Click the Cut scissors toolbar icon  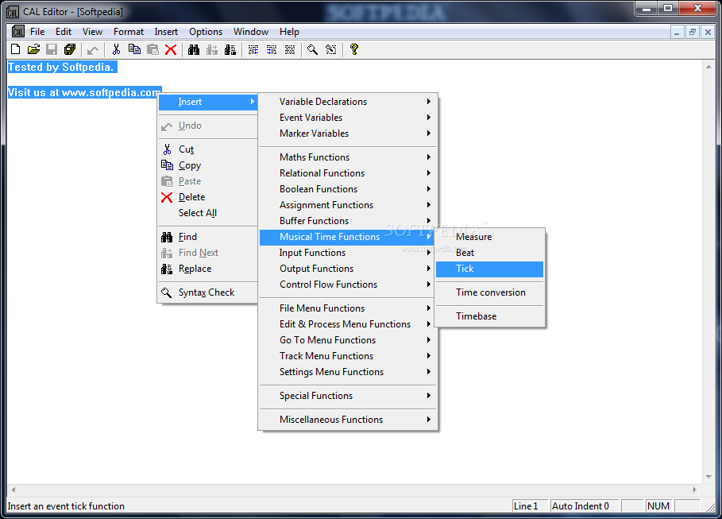click(x=116, y=49)
